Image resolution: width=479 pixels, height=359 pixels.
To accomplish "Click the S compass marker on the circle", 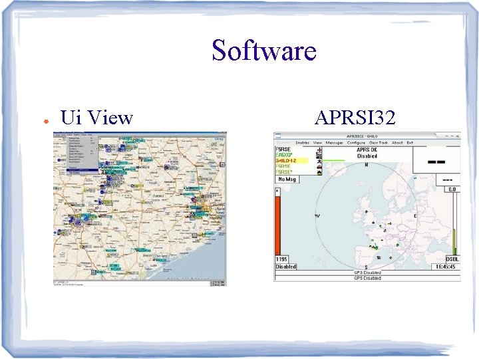I will 366,267.
